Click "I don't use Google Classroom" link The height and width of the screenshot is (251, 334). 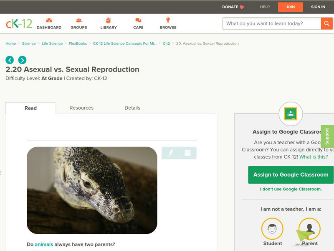point(291,189)
